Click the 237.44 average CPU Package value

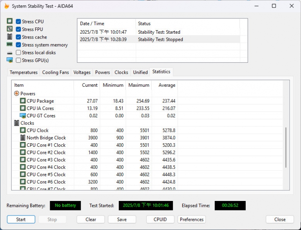169,101
